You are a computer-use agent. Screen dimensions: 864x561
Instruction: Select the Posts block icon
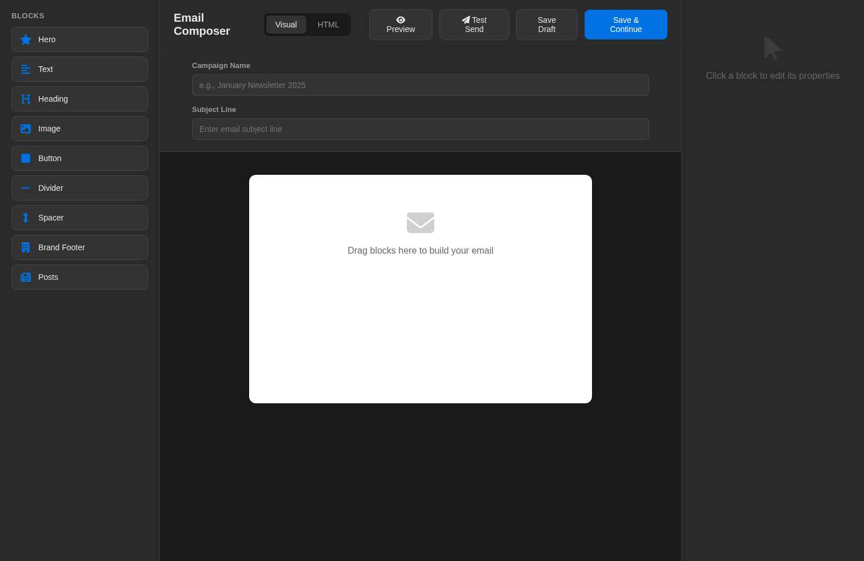[x=25, y=277]
